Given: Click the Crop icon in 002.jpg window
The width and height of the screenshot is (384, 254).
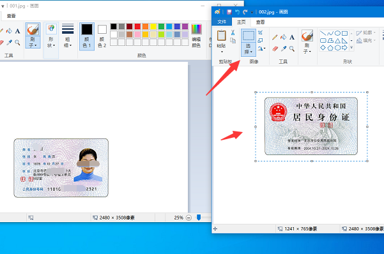Looking at the screenshot, I should click(260, 33).
